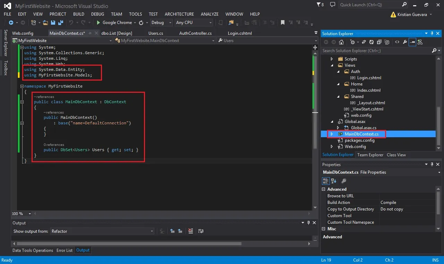Open the BUILD menu
This screenshot has height=264, width=444.
coord(79,14)
